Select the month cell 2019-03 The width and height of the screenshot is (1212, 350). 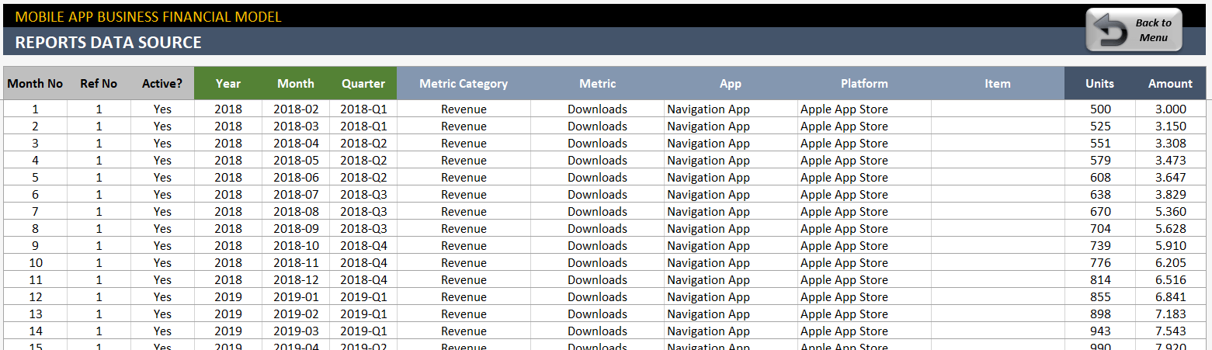(296, 331)
